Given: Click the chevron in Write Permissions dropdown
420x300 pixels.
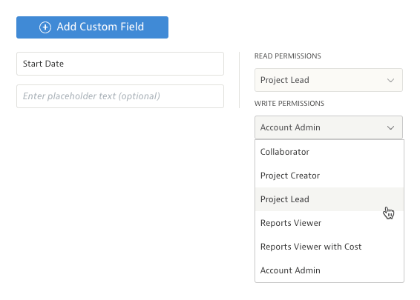Looking at the screenshot, I should coord(390,127).
